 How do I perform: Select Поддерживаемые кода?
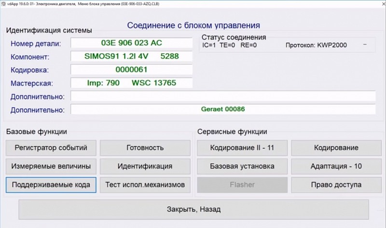coord(51,185)
